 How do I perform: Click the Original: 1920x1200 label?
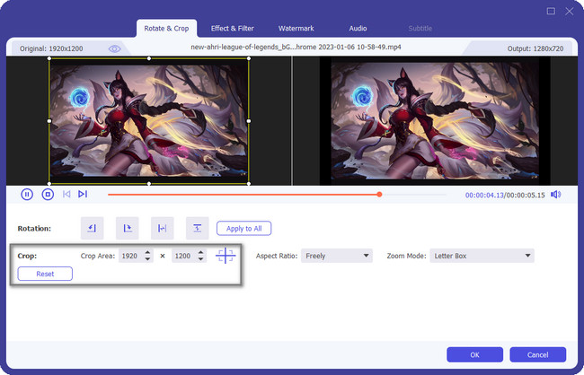51,48
